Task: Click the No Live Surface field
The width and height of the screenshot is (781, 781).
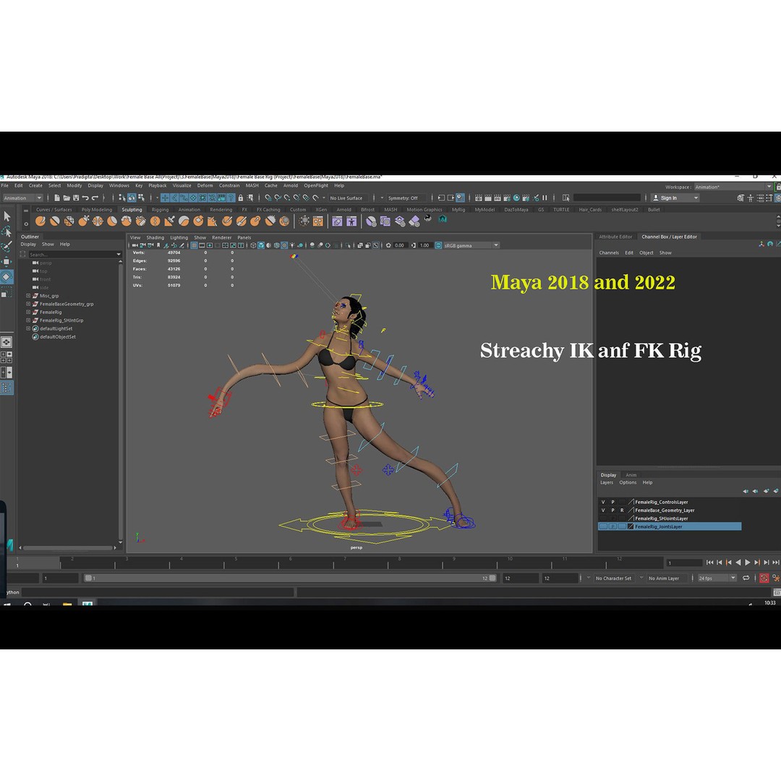Action: coord(348,197)
